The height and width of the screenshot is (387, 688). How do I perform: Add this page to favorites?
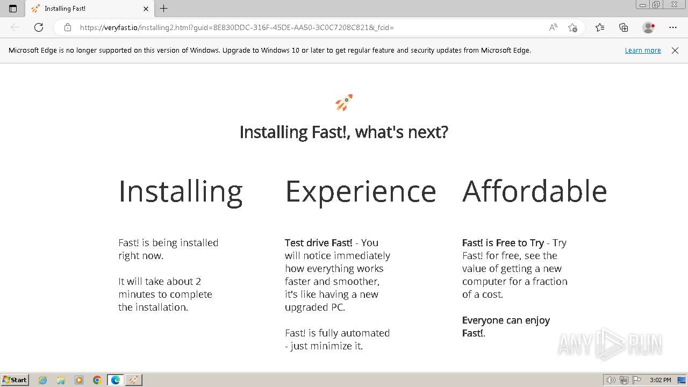coord(572,27)
